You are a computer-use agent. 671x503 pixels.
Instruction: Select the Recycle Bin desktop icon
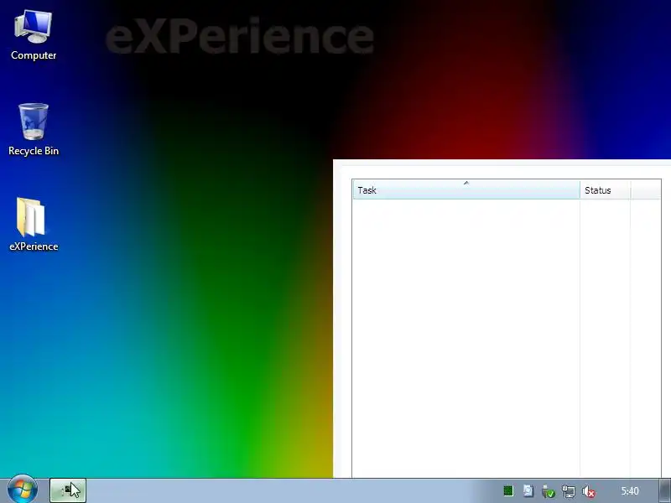(x=34, y=130)
